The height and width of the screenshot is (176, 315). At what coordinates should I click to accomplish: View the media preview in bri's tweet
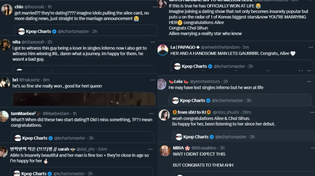(x=84, y=99)
